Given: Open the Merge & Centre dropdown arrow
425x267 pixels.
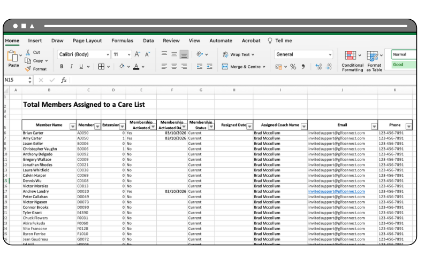Looking at the screenshot, I should pyautogui.click(x=264, y=67).
